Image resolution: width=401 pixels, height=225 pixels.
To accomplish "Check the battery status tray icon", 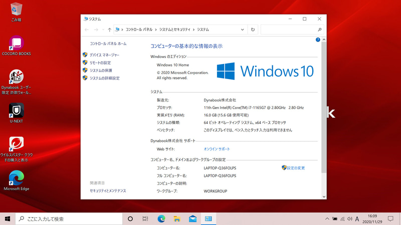I will (334, 219).
